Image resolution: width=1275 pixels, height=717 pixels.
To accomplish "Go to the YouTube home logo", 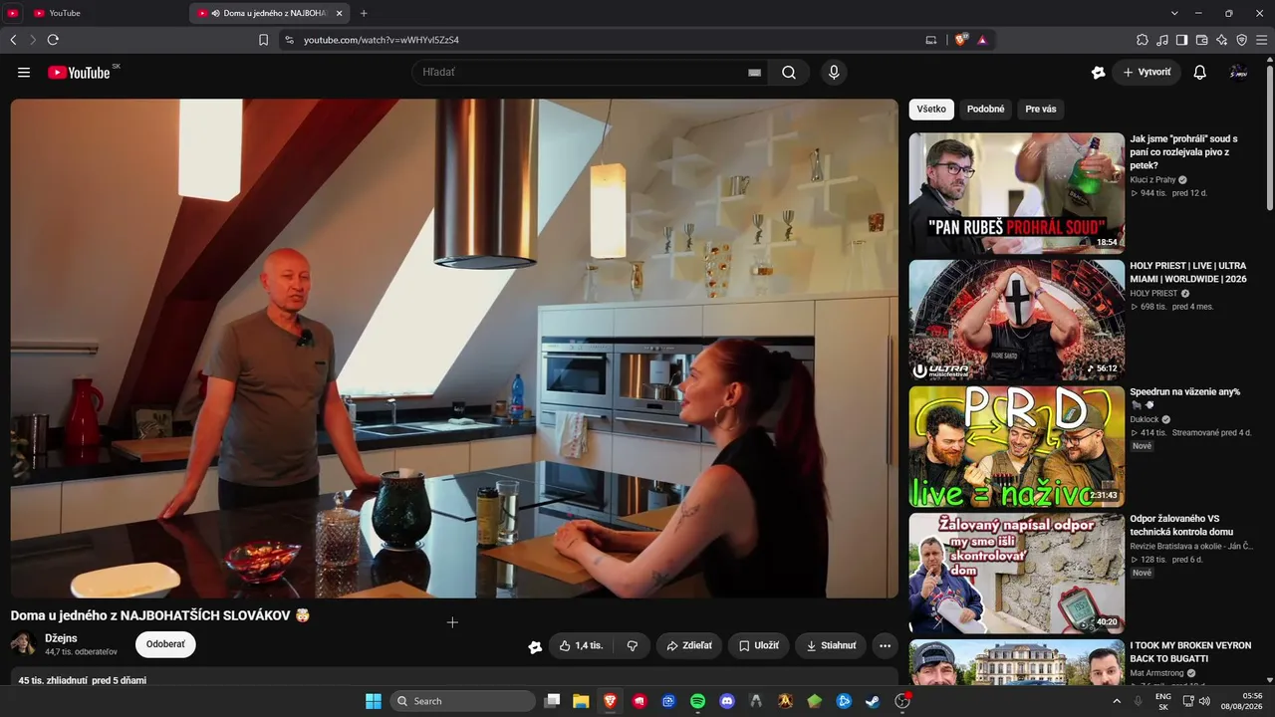I will coord(79,72).
